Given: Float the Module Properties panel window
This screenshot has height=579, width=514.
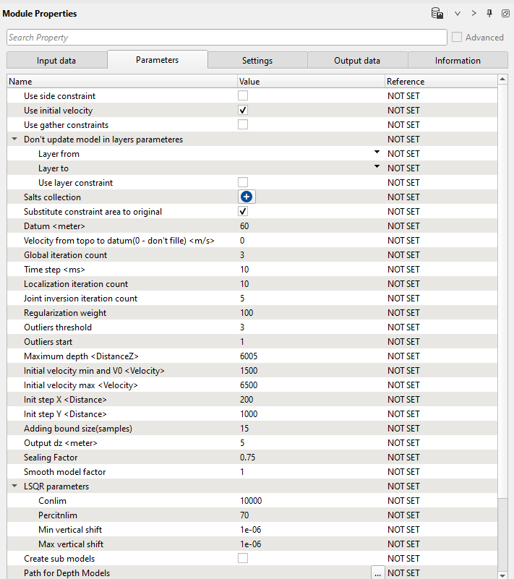Looking at the screenshot, I should point(506,13).
